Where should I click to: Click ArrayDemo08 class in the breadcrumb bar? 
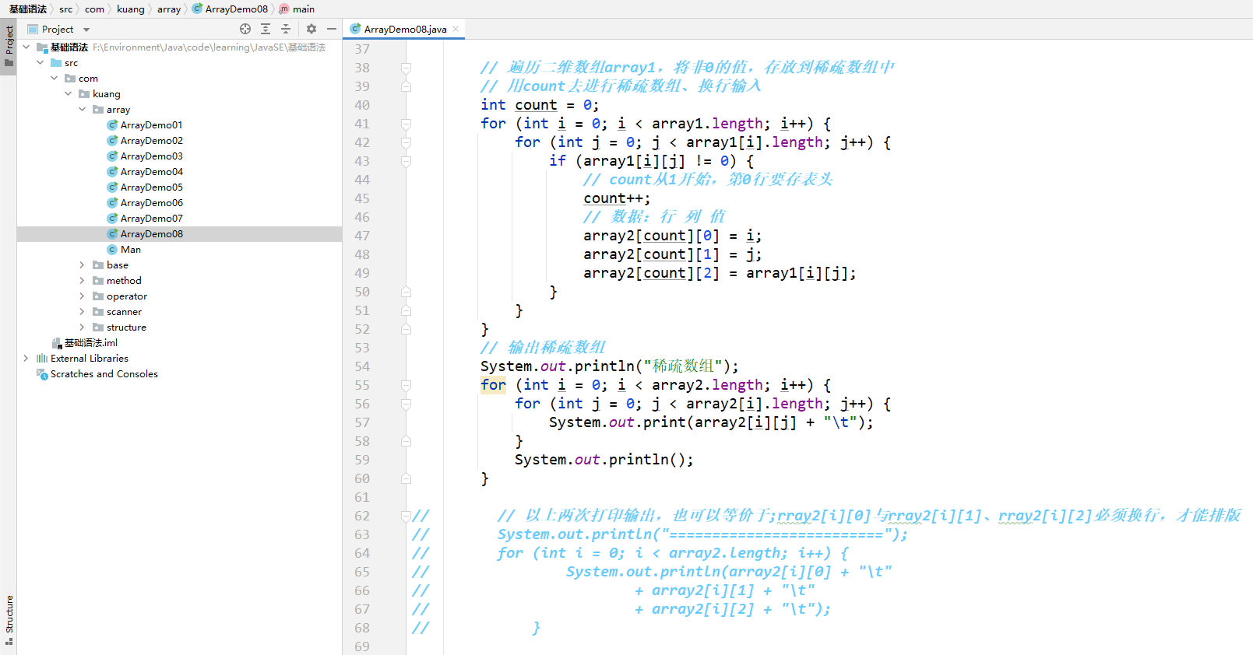pyautogui.click(x=231, y=9)
